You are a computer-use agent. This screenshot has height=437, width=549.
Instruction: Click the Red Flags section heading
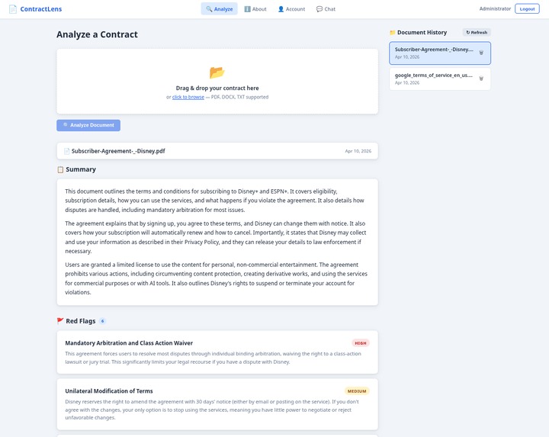tap(81, 321)
